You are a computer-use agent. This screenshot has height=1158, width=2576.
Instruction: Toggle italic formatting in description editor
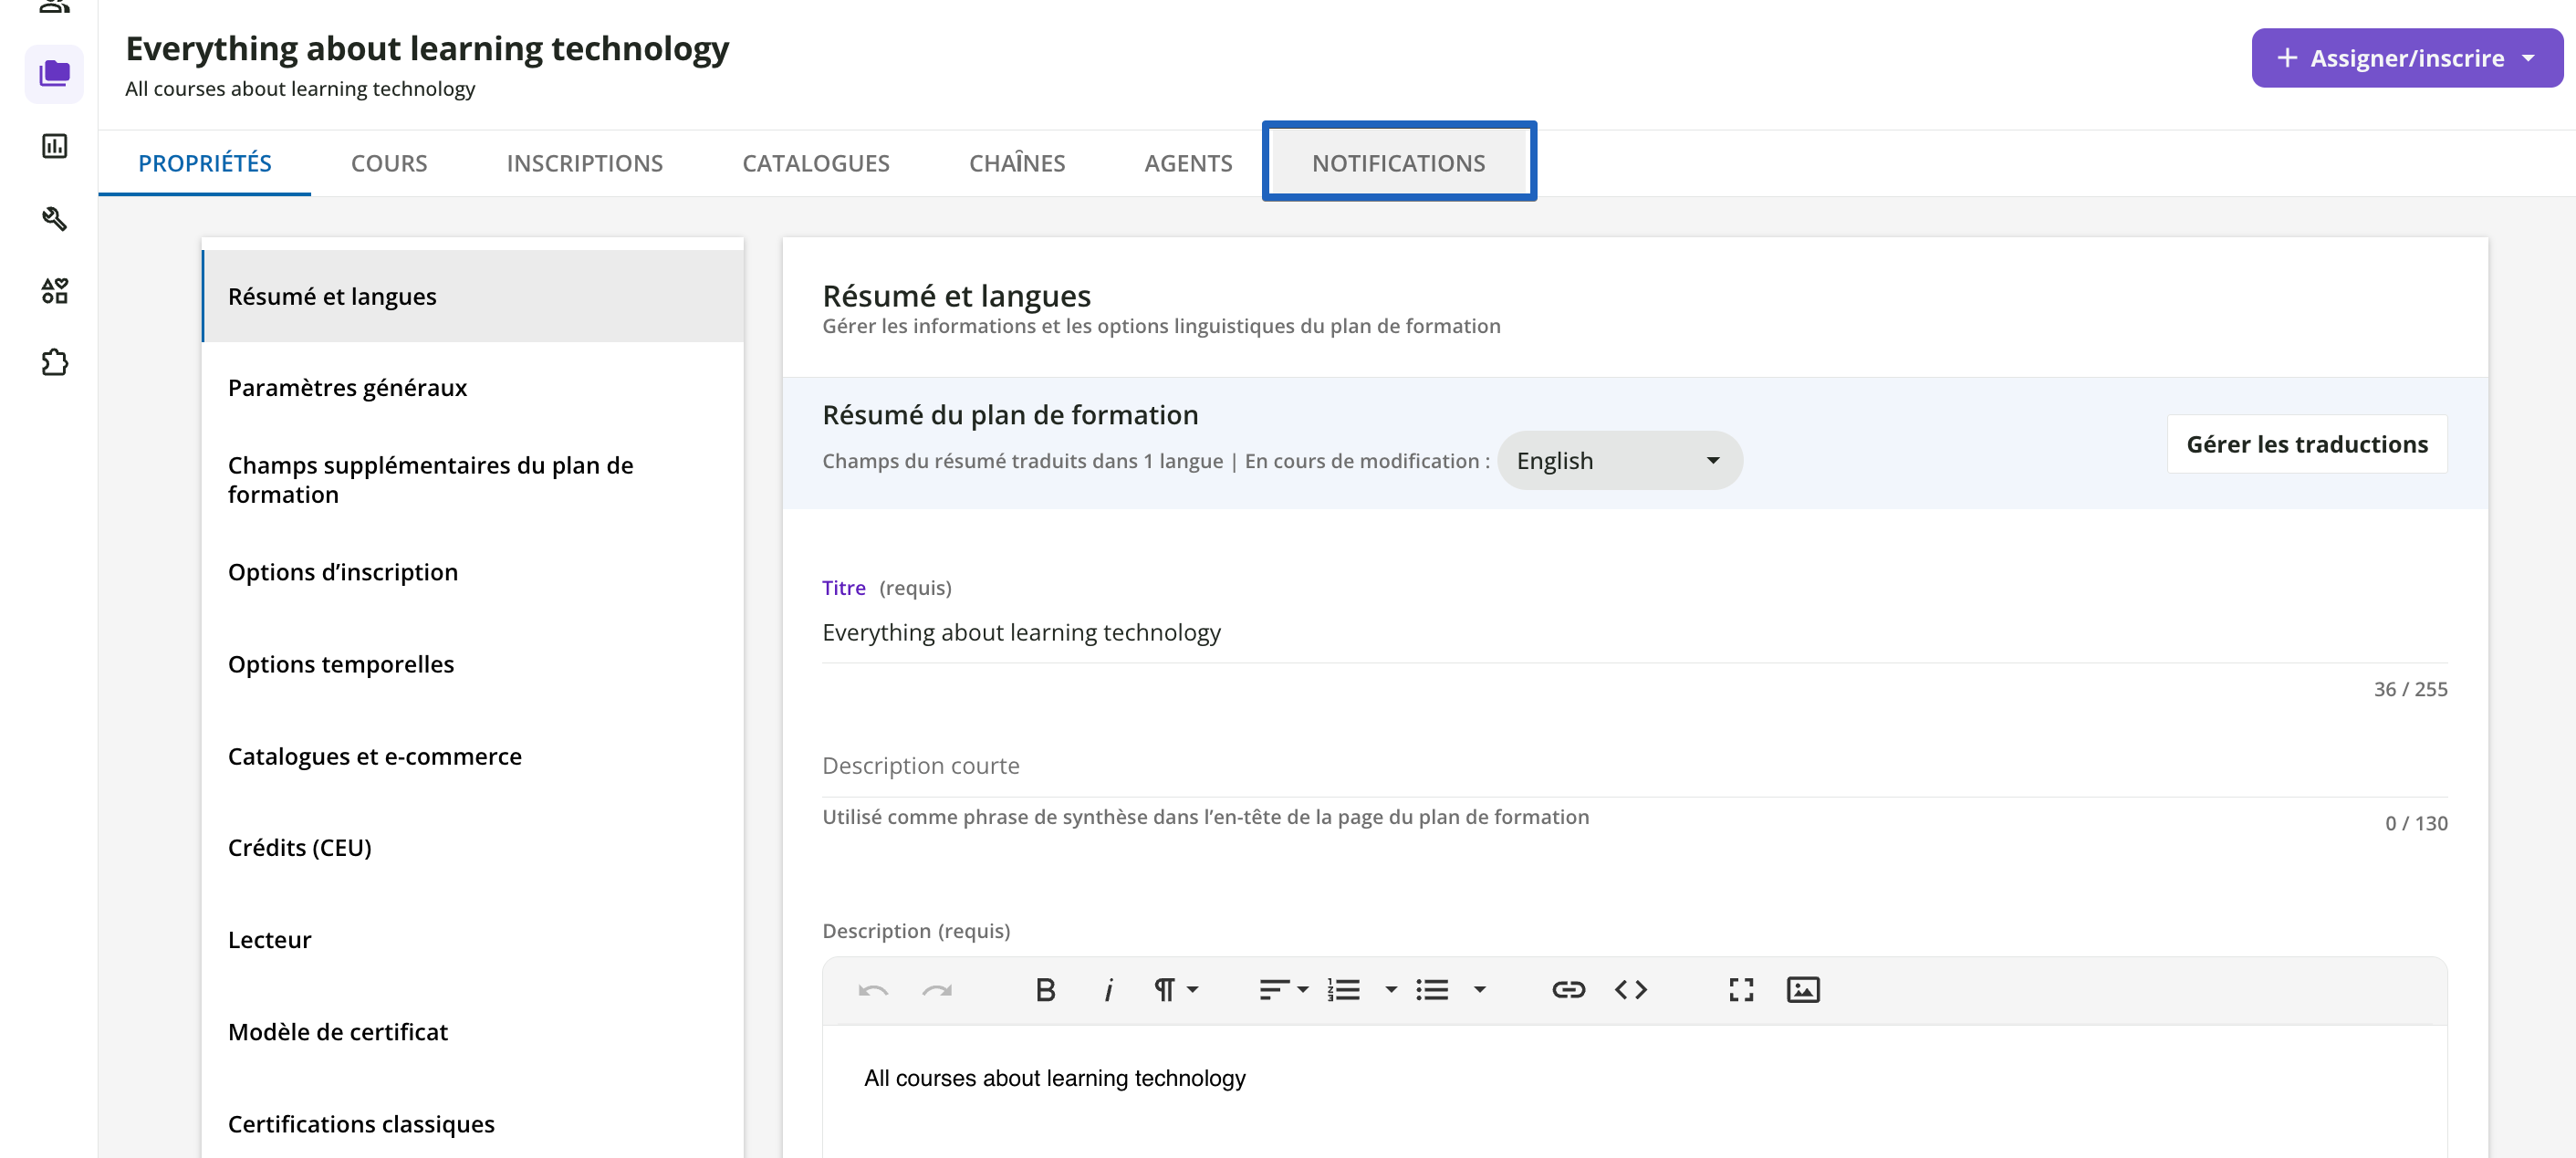[x=1108, y=990]
